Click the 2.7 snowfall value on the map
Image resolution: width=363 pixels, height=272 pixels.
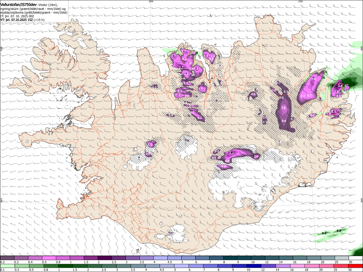coord(181,67)
